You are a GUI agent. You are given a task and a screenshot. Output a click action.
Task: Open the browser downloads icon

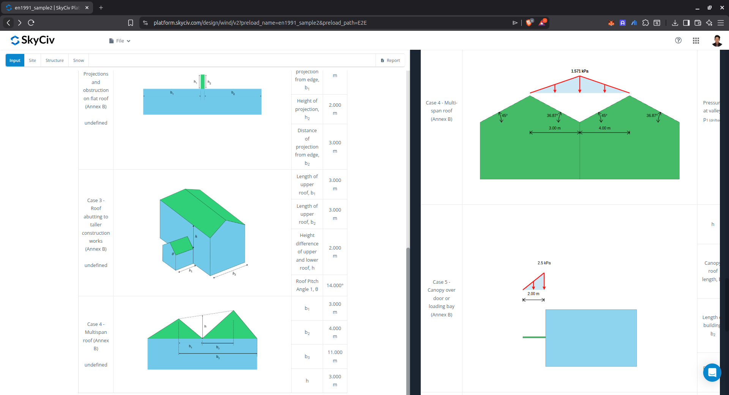pos(675,23)
